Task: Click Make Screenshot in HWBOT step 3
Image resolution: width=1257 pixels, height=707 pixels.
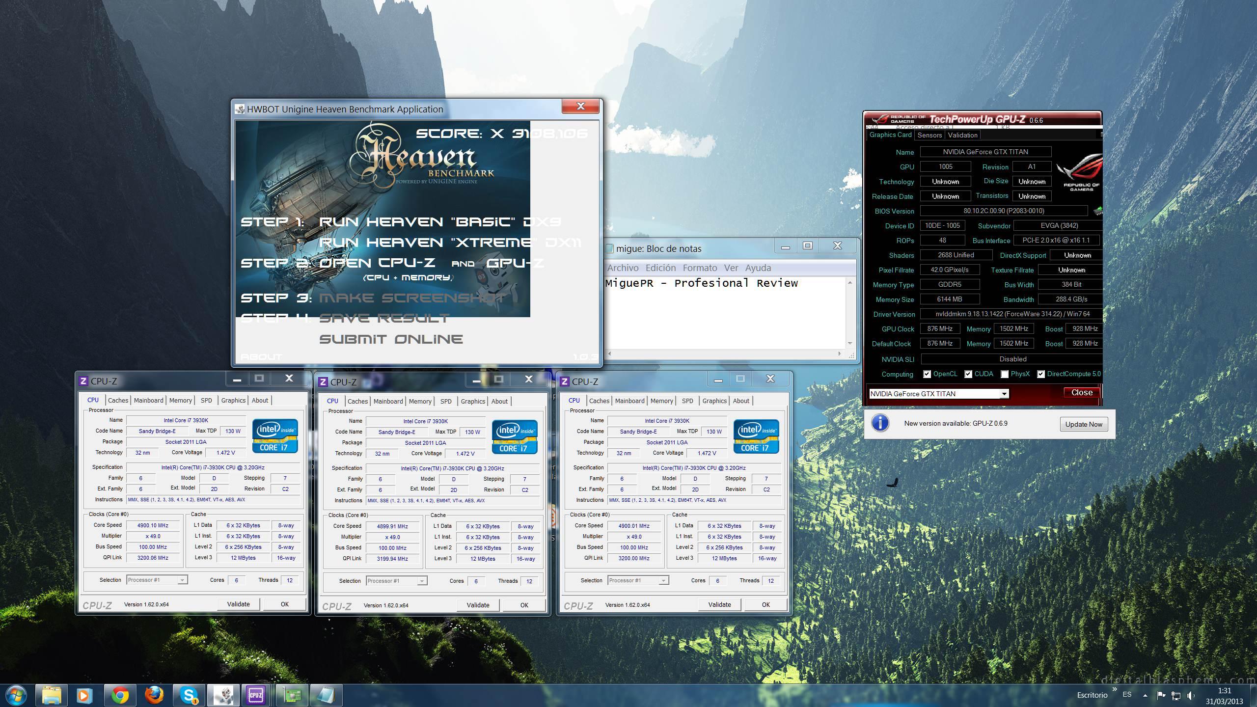Action: pyautogui.click(x=412, y=298)
